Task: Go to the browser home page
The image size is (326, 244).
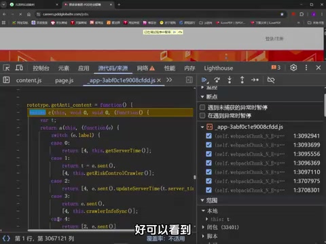Action: point(29,14)
